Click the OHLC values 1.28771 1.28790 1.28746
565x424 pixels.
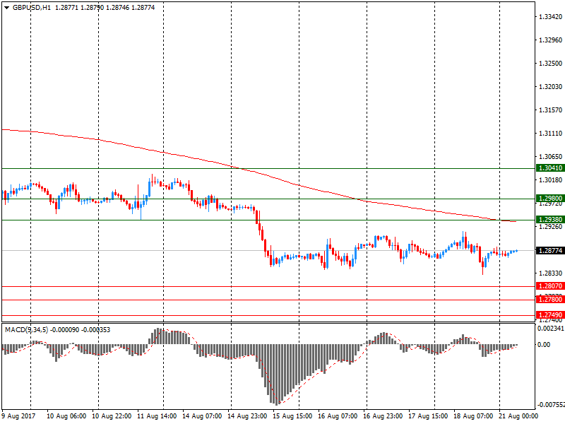[x=93, y=8]
